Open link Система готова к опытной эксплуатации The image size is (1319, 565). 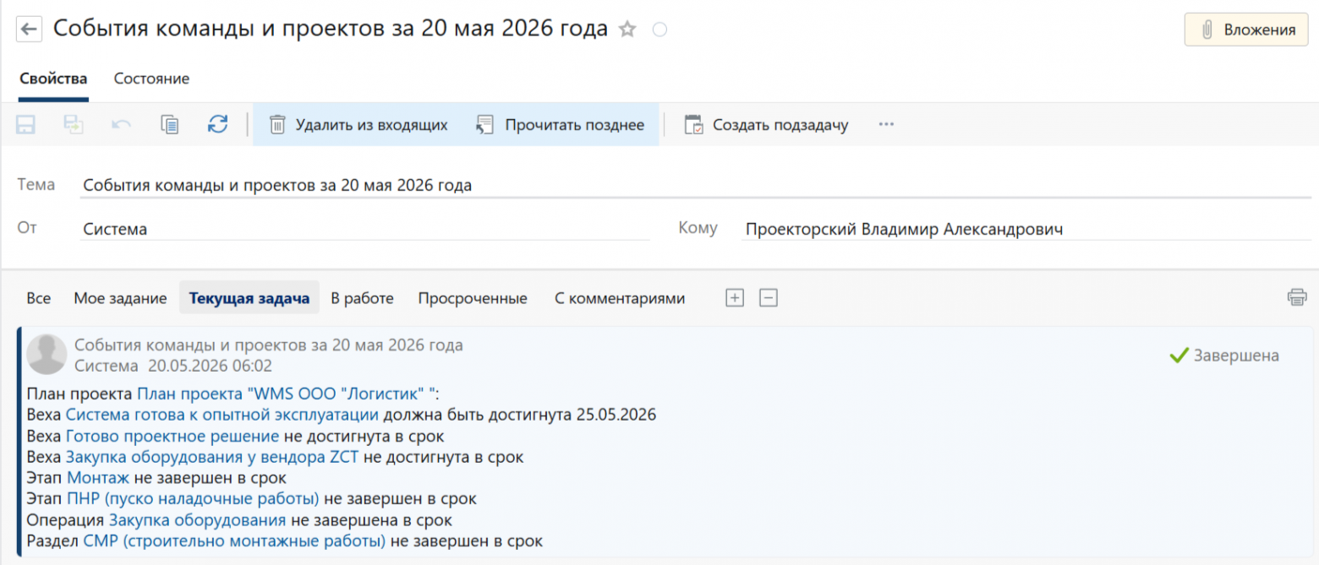click(x=222, y=415)
